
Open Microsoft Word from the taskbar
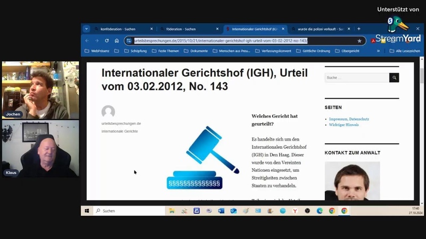(221, 211)
